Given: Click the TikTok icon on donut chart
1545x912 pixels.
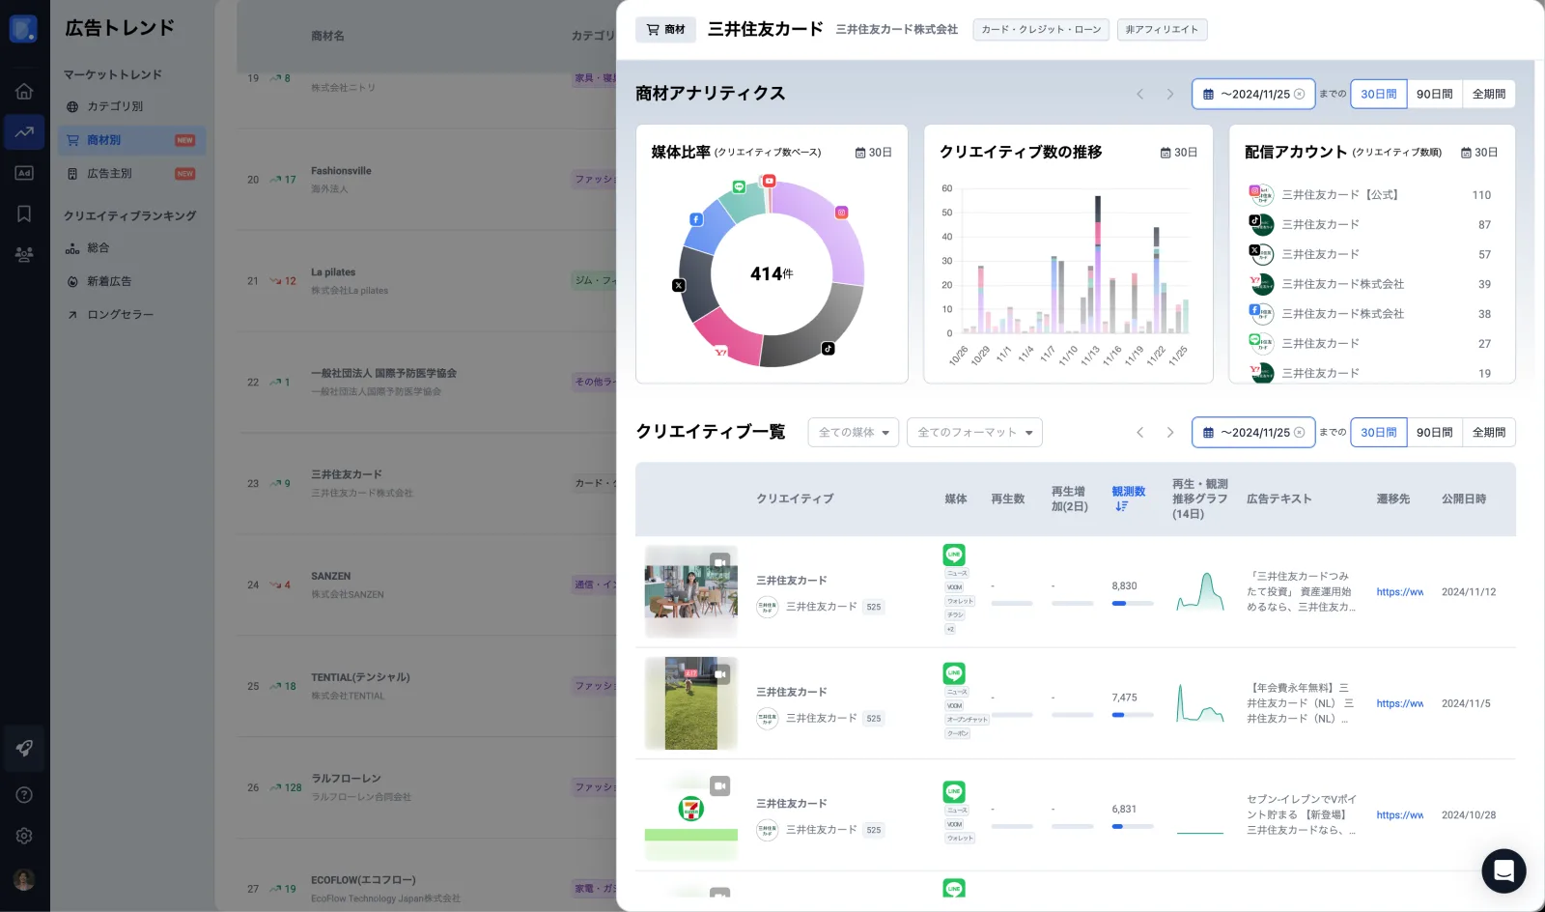Looking at the screenshot, I should click(828, 349).
